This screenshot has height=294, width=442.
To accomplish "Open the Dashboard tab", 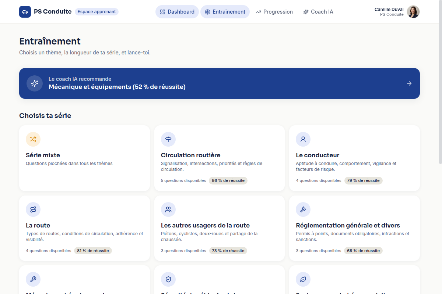I will tap(177, 12).
